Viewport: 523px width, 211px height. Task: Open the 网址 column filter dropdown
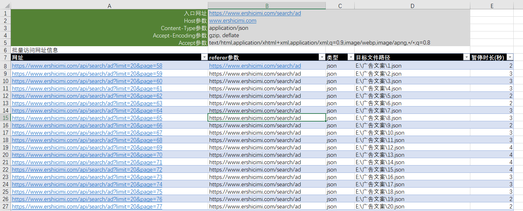(204, 57)
